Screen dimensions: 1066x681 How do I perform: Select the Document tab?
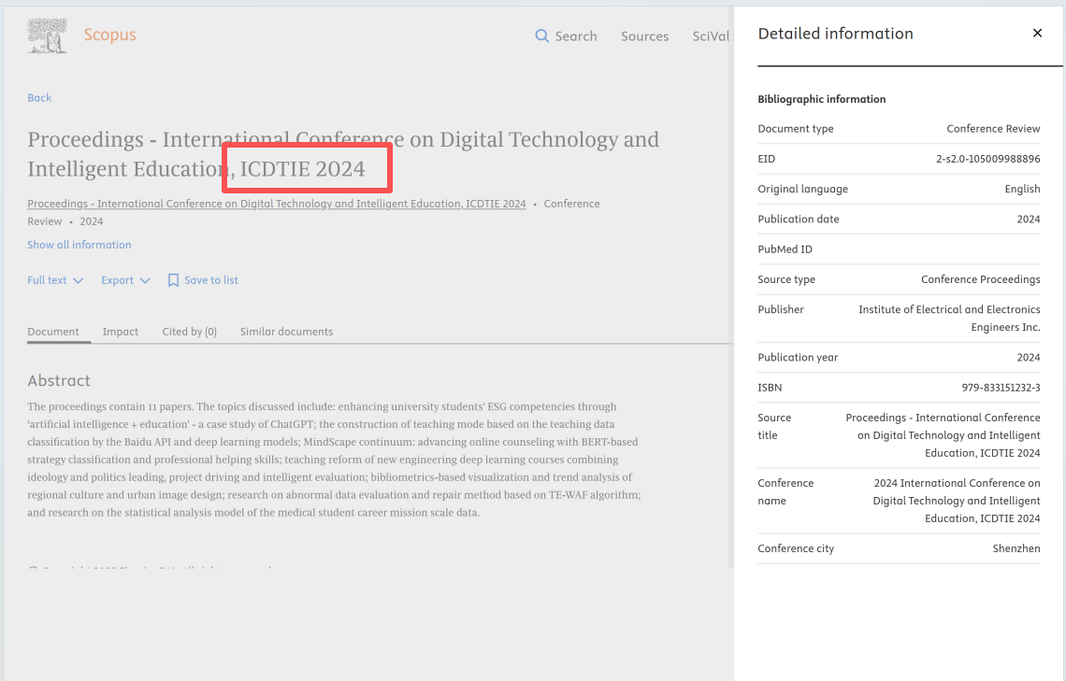53,332
